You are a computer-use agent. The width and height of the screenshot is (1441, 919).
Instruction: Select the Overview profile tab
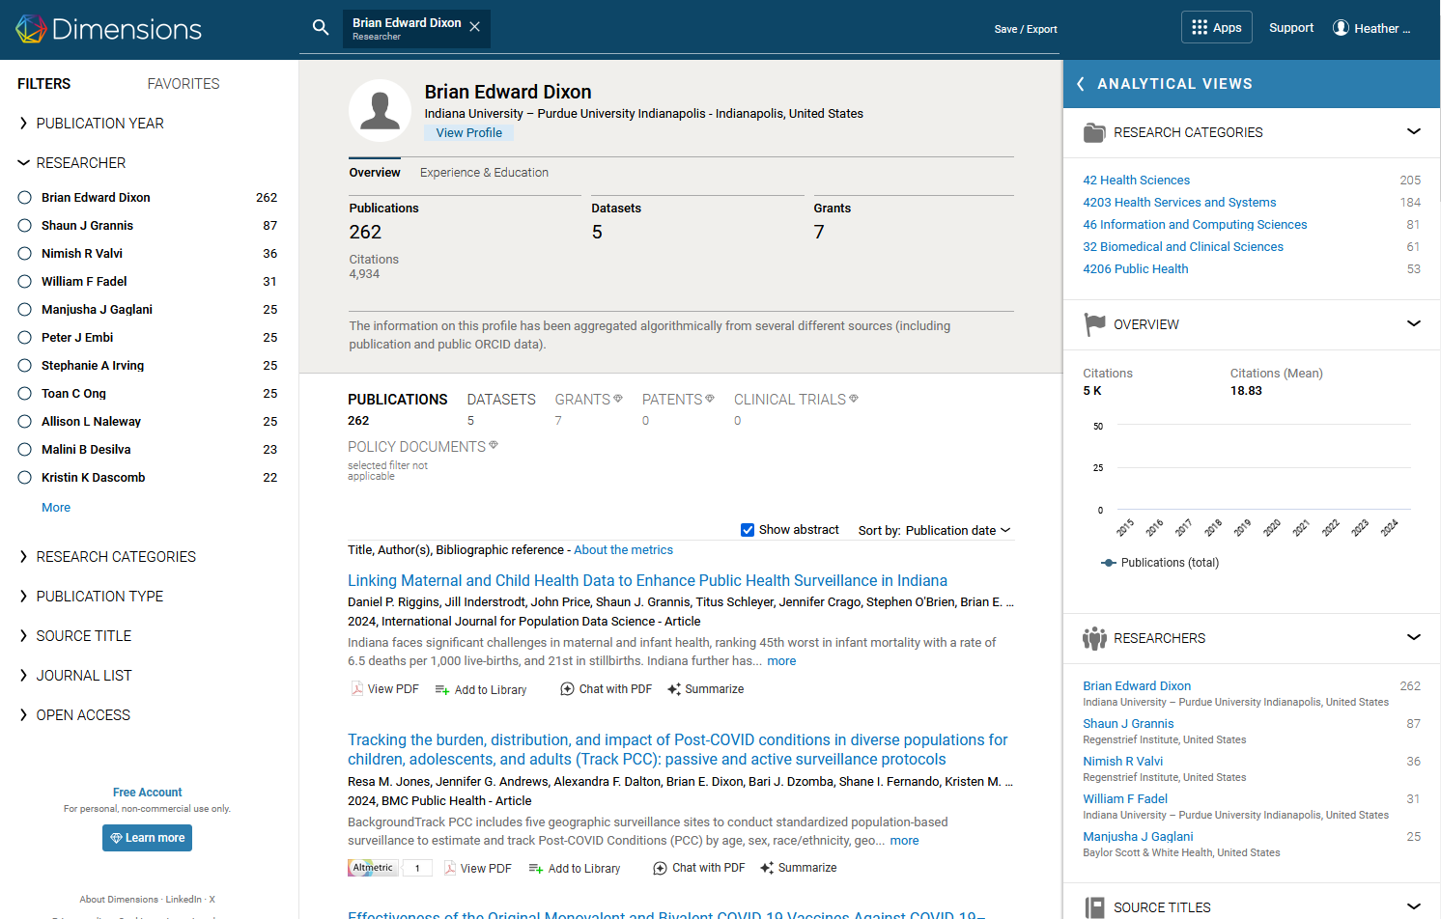click(x=375, y=173)
